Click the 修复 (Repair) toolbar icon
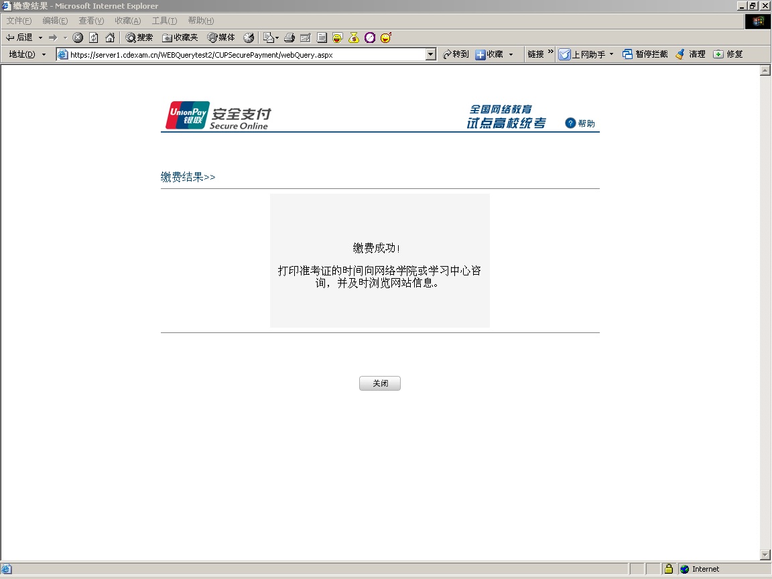Screen dimensions: 772x579 (x=728, y=54)
